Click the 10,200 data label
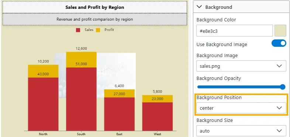 click(x=43, y=61)
